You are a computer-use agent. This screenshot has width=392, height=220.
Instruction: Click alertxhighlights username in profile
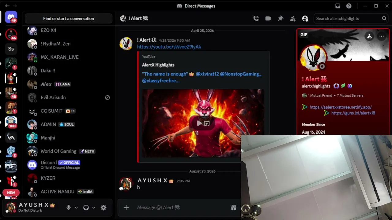pos(316,86)
